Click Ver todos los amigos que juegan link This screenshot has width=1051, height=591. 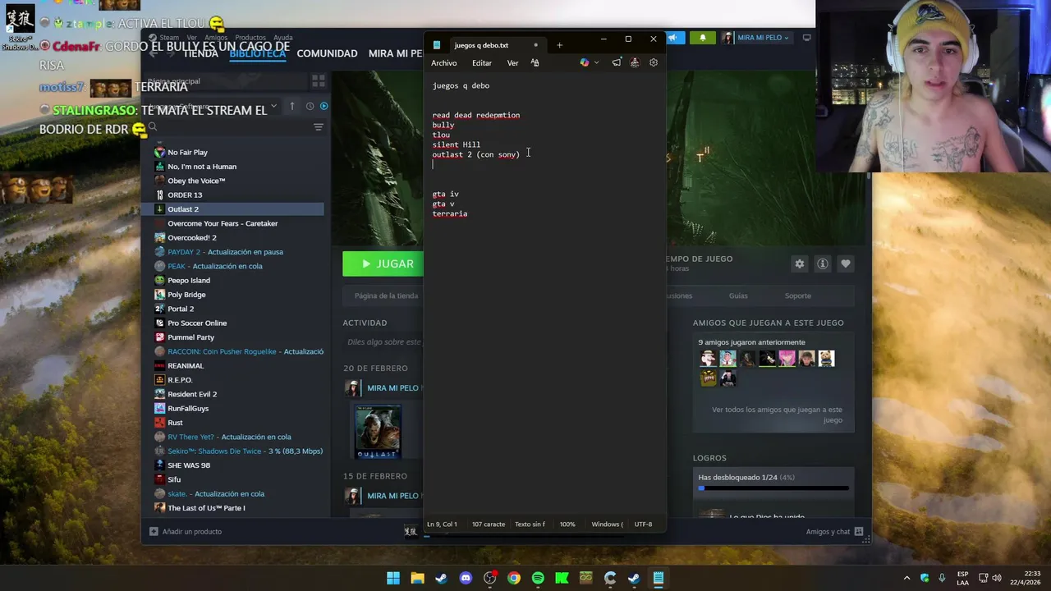coord(777,415)
